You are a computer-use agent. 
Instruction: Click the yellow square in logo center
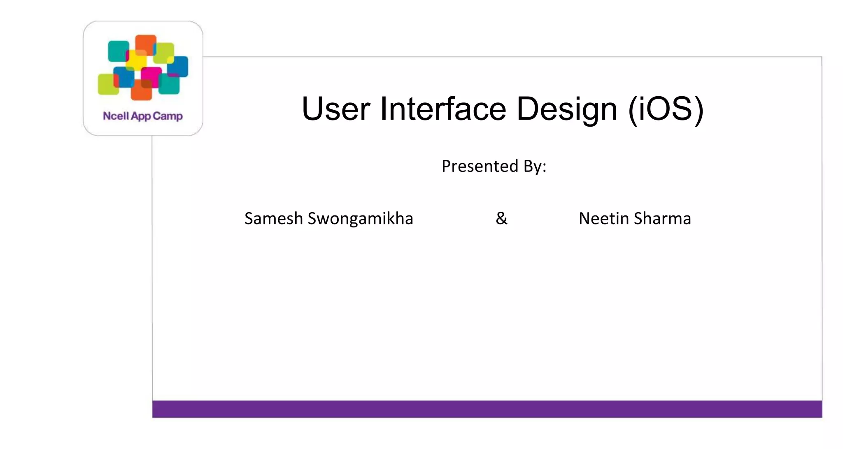[x=136, y=60]
